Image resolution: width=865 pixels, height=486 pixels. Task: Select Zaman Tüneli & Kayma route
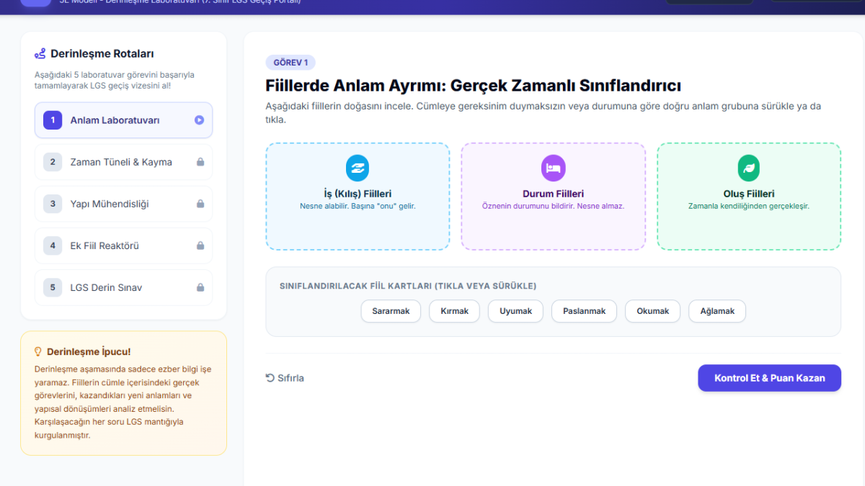pyautogui.click(x=123, y=162)
